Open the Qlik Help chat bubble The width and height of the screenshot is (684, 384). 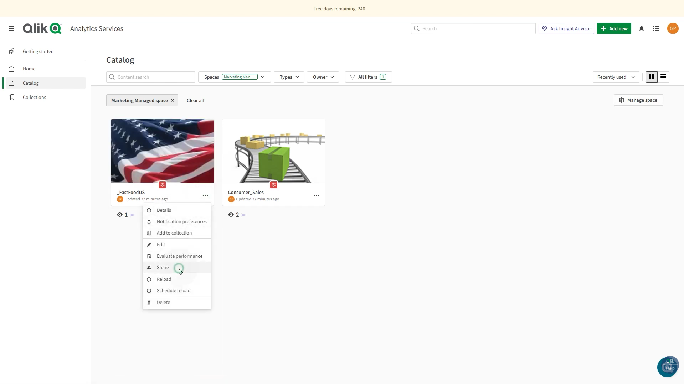click(x=668, y=367)
